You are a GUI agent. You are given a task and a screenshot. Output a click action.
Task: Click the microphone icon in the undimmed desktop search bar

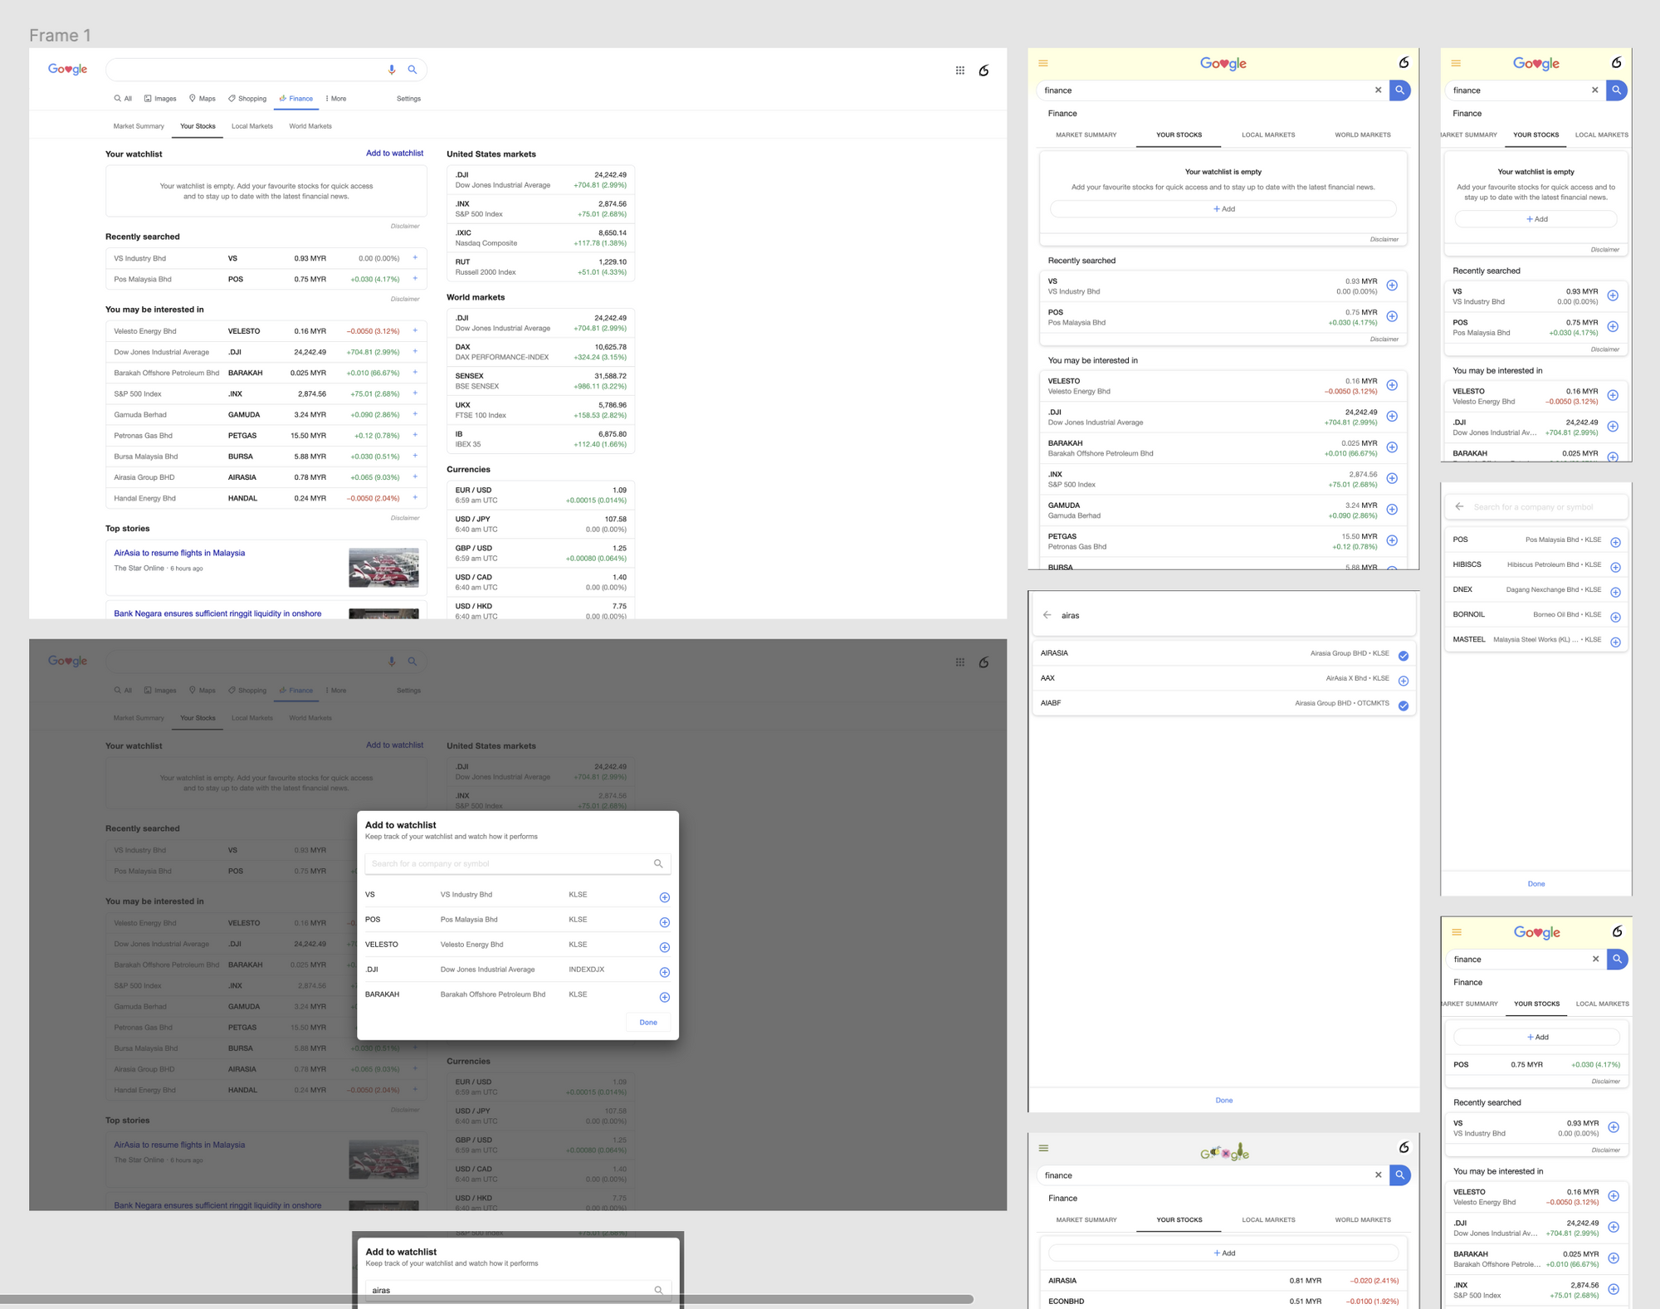(x=392, y=70)
